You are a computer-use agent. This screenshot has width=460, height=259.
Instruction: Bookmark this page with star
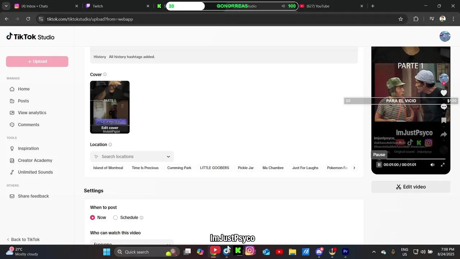(x=401, y=19)
